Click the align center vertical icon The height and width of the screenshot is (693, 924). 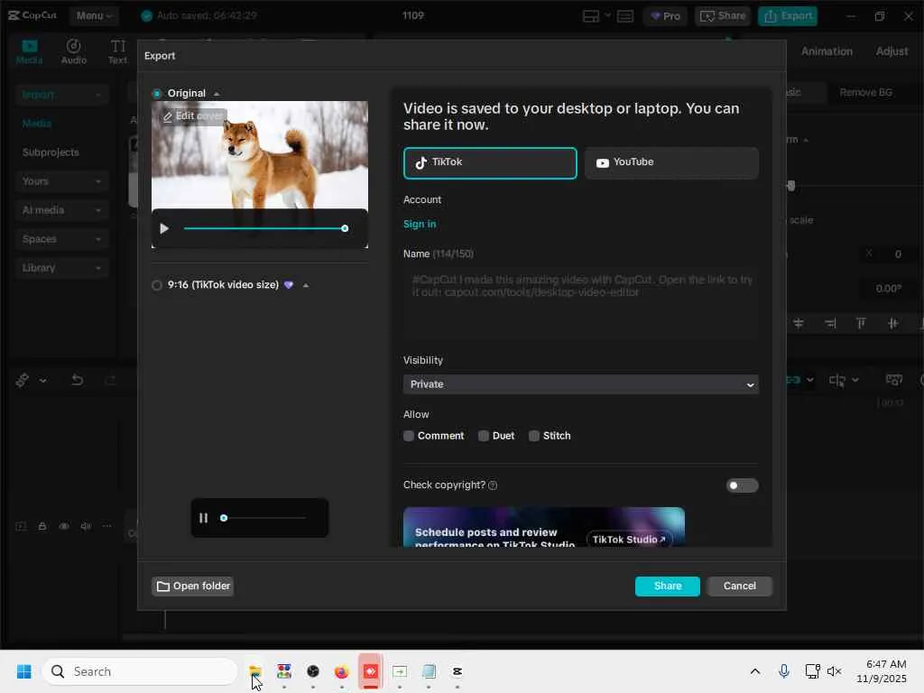coord(892,324)
